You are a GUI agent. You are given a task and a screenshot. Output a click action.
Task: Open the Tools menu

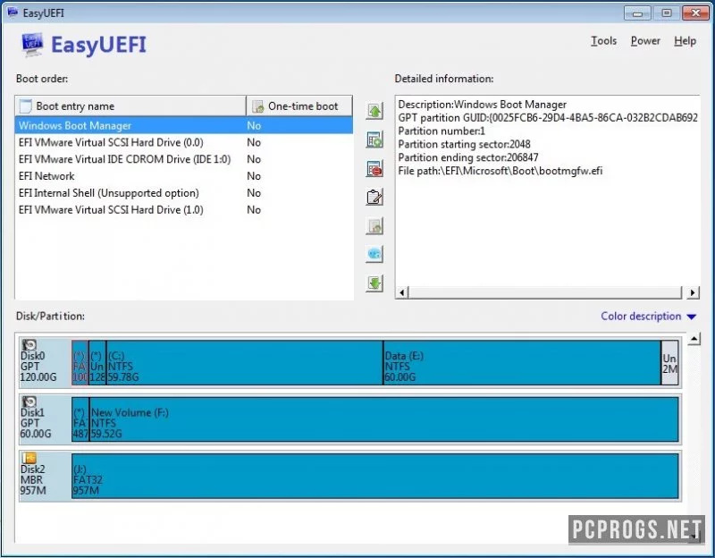pyautogui.click(x=604, y=41)
